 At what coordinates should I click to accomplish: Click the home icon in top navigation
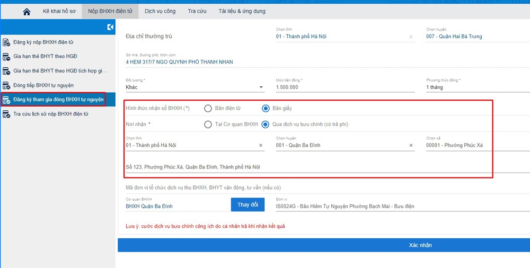click(26, 11)
